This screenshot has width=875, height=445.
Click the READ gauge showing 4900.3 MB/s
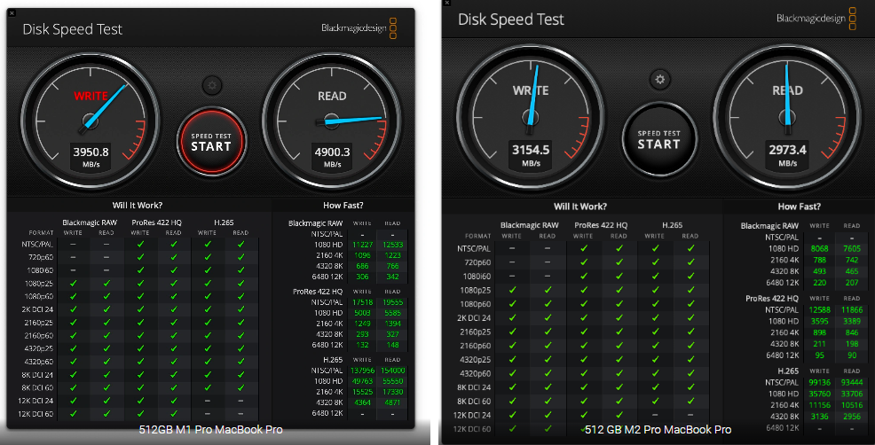[332, 121]
